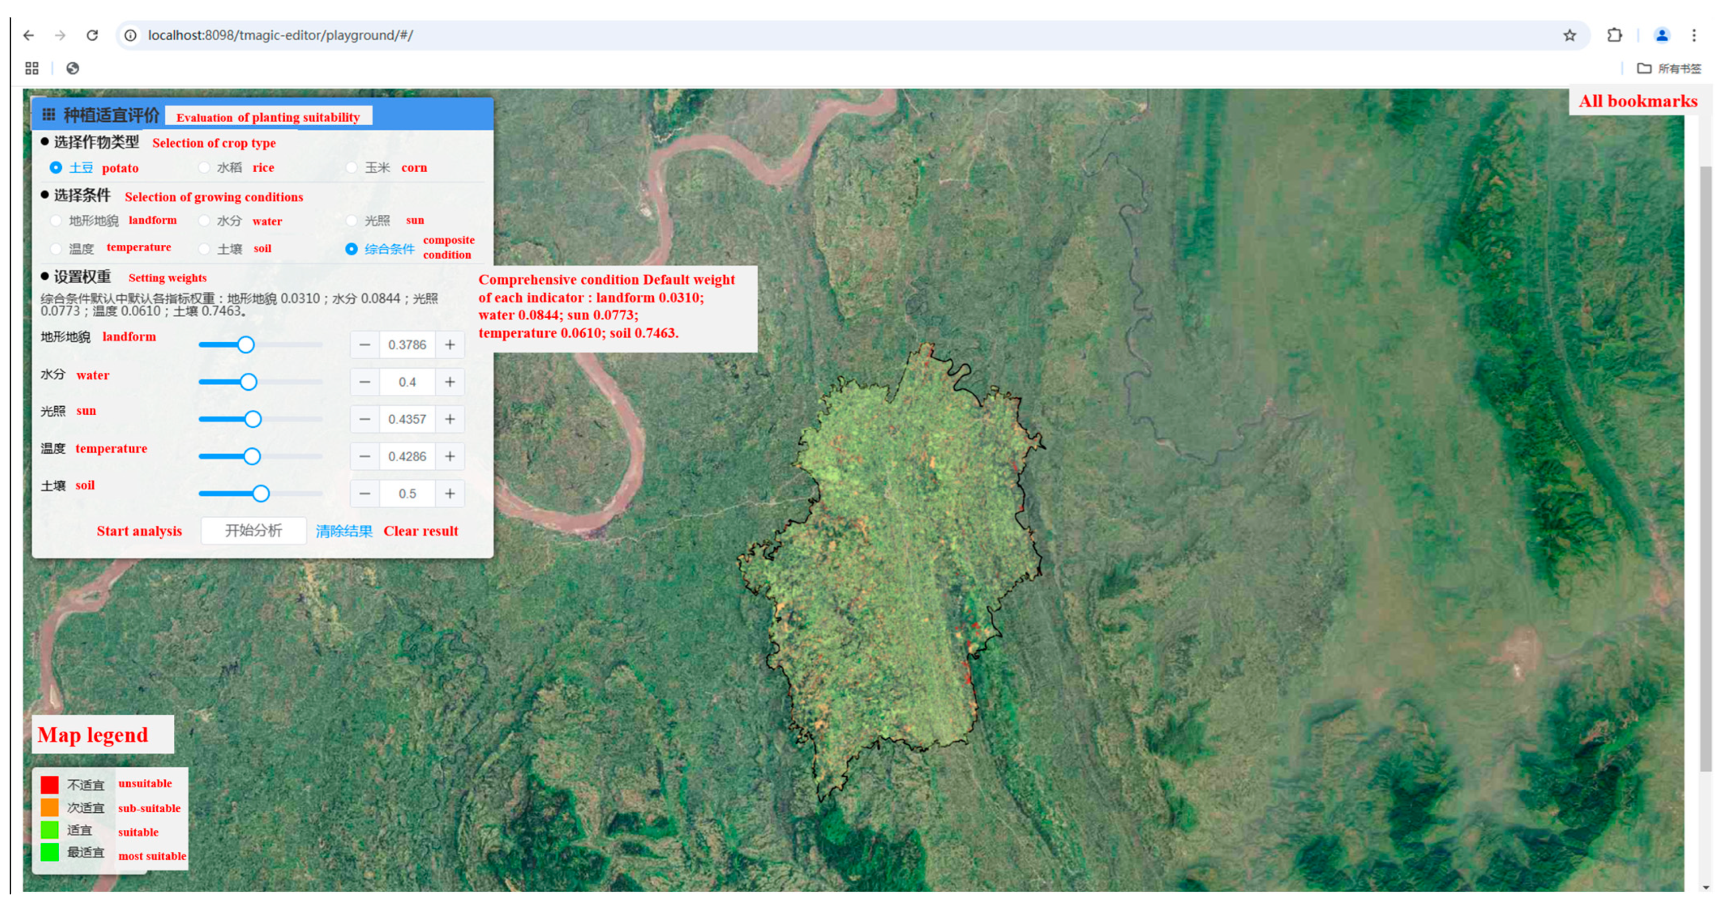Click the sun (光照) weight slider handle

[x=252, y=420]
